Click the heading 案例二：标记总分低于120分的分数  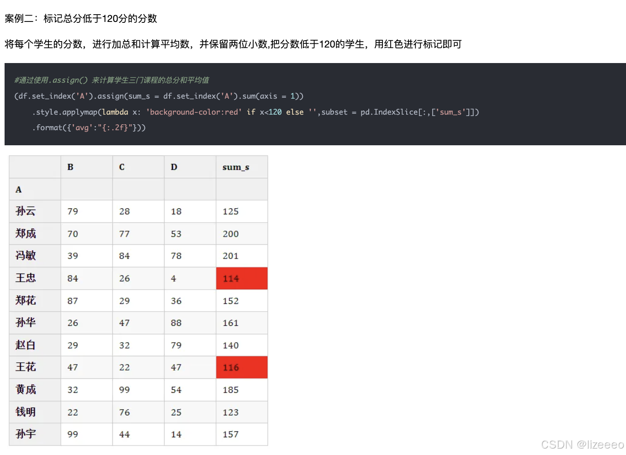click(80, 19)
